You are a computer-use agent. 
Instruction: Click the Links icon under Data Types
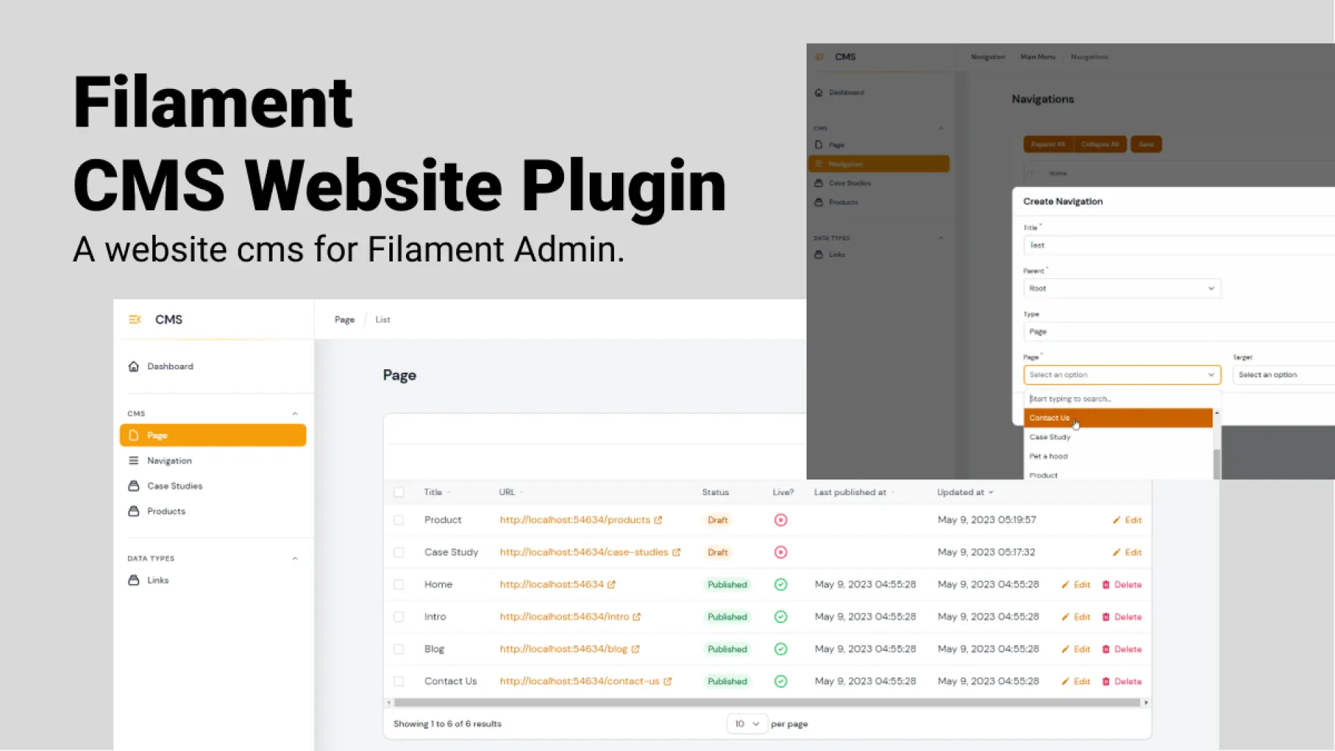click(x=133, y=580)
